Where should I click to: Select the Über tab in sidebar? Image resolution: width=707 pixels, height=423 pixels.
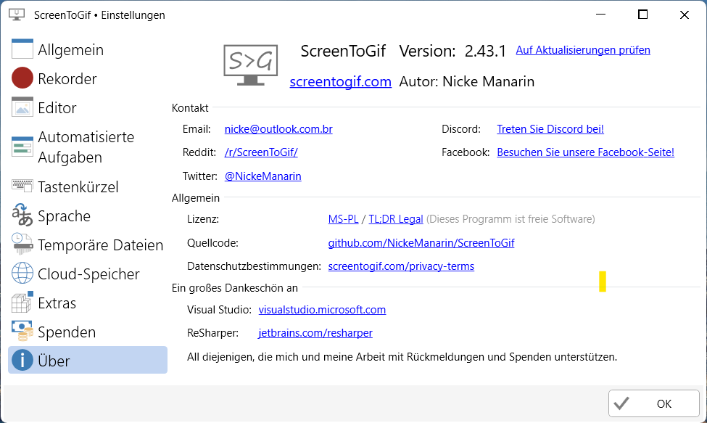click(x=87, y=361)
